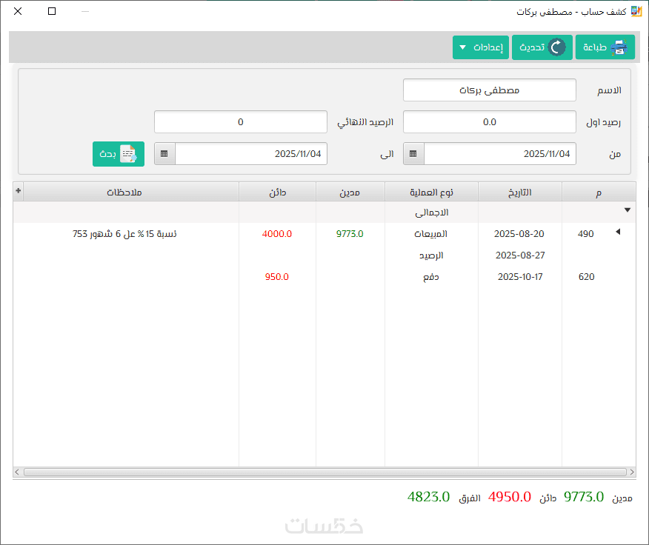Click the مدين column header
This screenshot has width=649, height=545.
(x=350, y=192)
